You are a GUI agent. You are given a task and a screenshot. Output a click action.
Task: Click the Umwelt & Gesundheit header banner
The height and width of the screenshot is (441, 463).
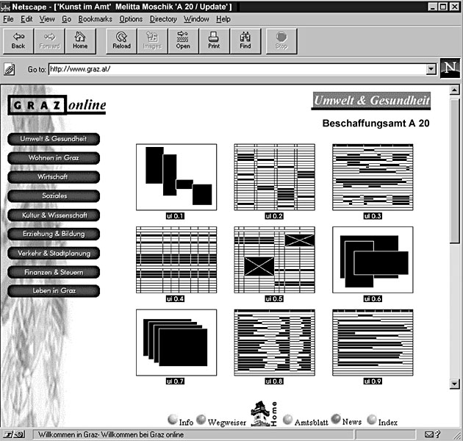coord(371,101)
